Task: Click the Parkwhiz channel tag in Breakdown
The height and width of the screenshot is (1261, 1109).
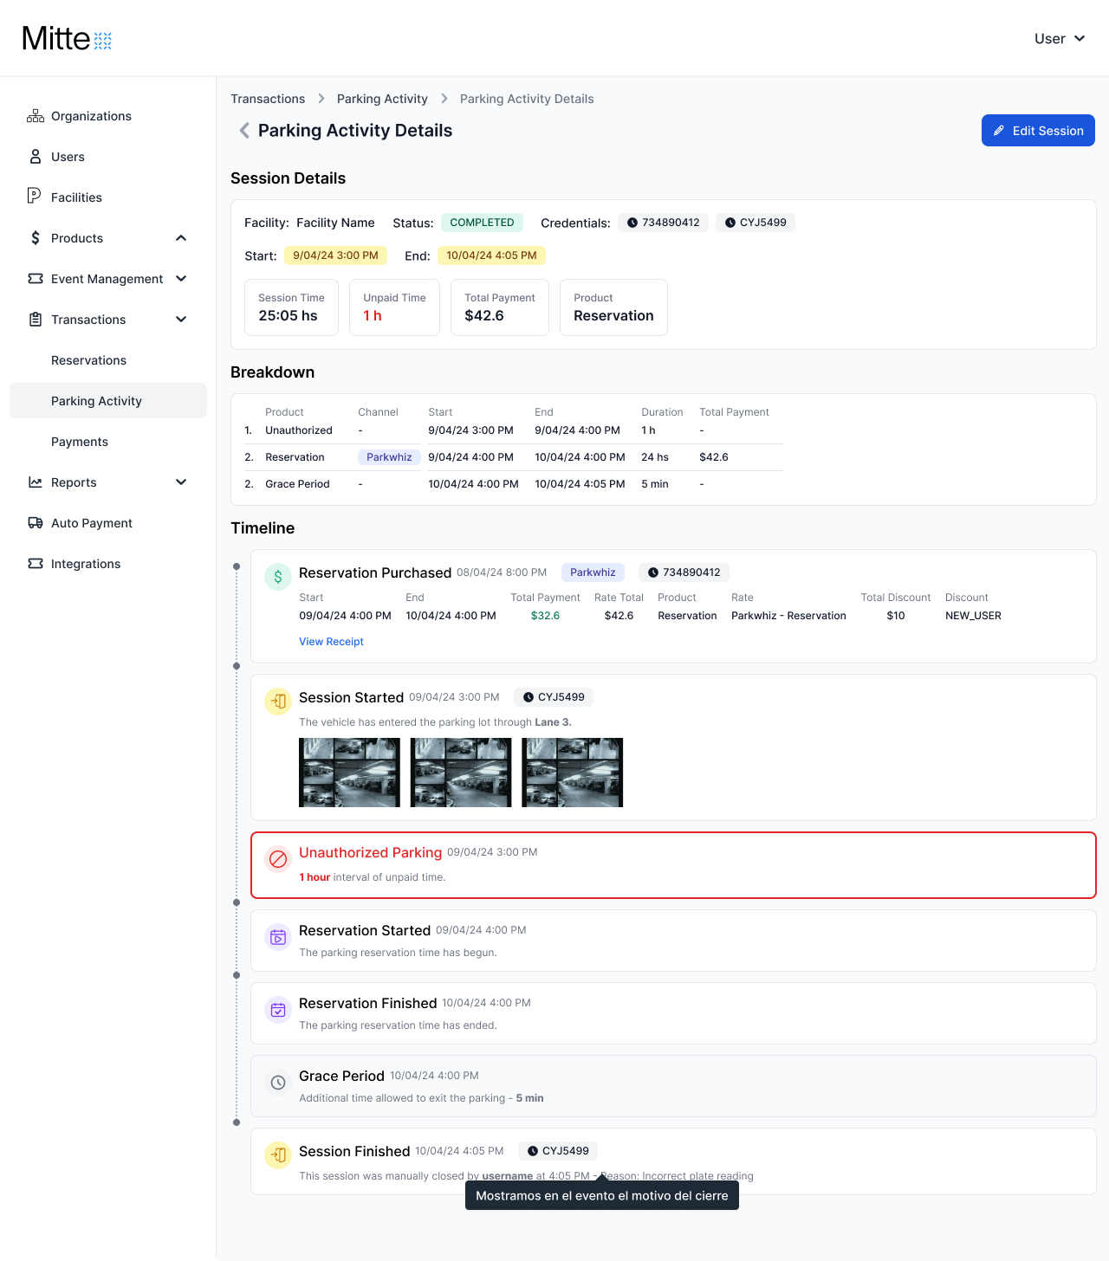Action: pyautogui.click(x=389, y=457)
